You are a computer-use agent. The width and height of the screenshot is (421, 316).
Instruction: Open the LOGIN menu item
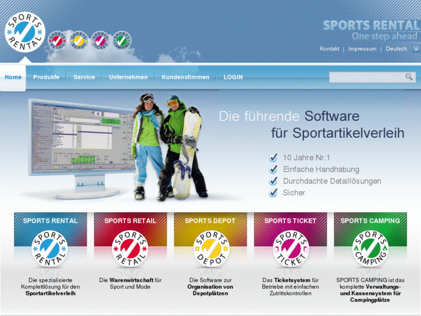pos(233,77)
